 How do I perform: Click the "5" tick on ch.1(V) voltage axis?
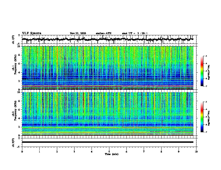[x=19, y=36]
